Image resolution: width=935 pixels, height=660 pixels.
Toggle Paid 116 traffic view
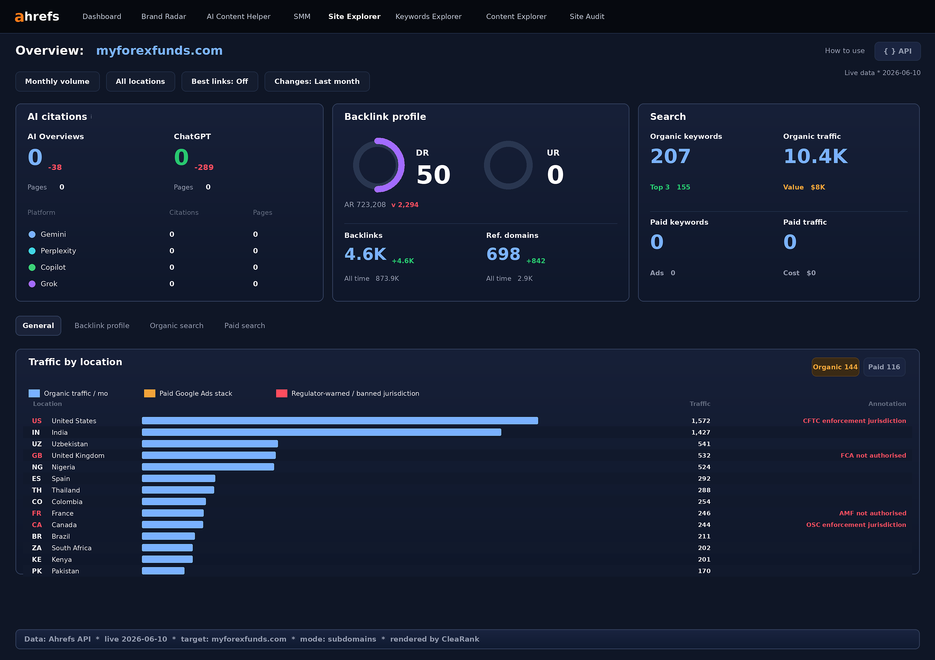[884, 367]
